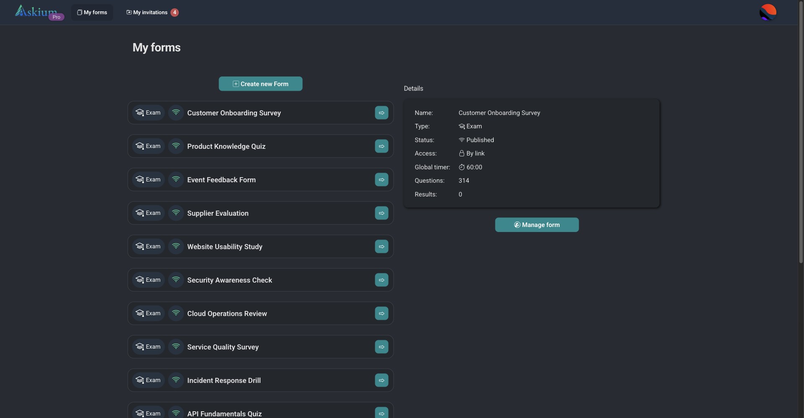
Task: Open arrow for Product Knowledge Quiz
Action: [x=381, y=146]
